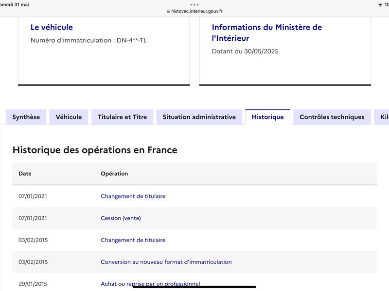Tap the date 'samedi 31 mai' in status bar

click(x=15, y=5)
